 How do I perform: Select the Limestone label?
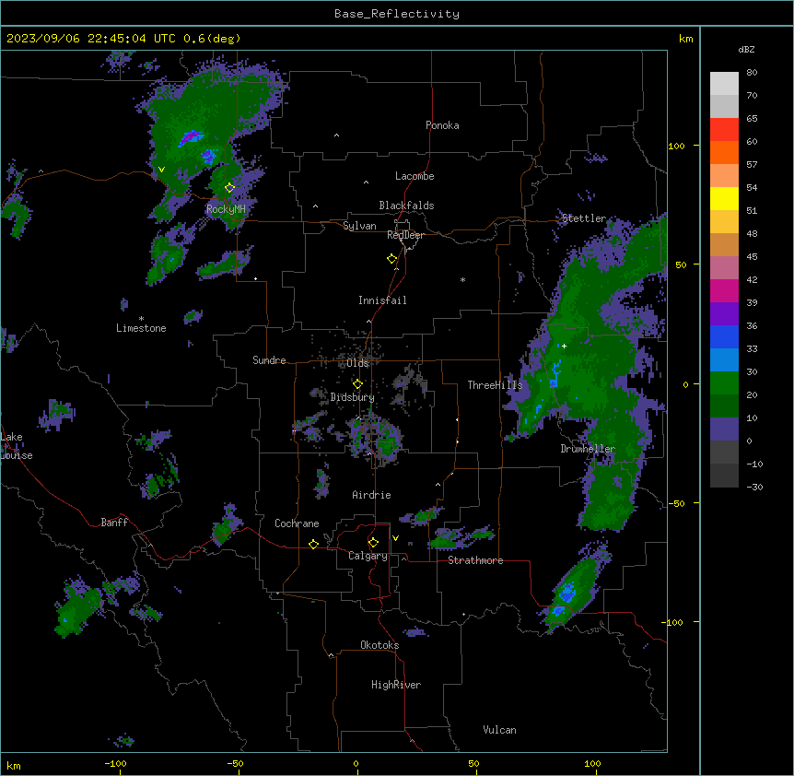tap(141, 328)
